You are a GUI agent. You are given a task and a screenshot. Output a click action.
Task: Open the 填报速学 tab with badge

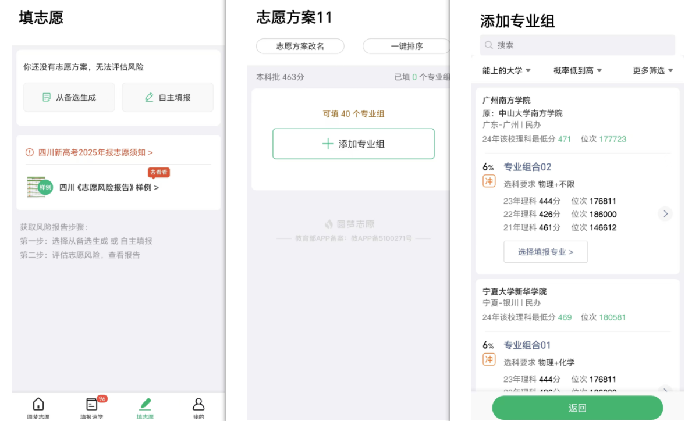[92, 404]
